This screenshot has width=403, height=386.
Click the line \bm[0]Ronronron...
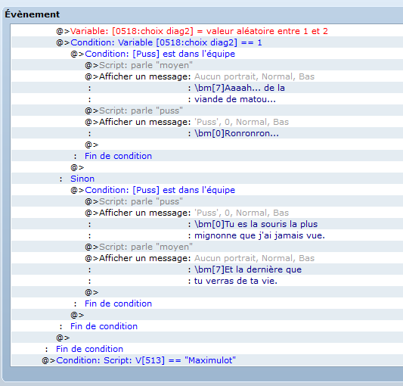coord(207,133)
